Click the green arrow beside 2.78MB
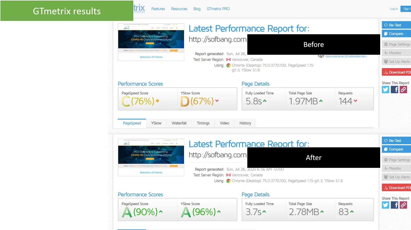The height and width of the screenshot is (230, 411). (x=322, y=212)
